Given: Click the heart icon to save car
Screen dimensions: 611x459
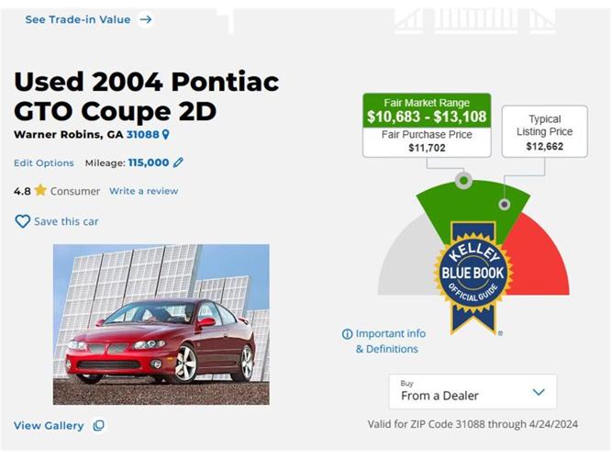Looking at the screenshot, I should 23,221.
